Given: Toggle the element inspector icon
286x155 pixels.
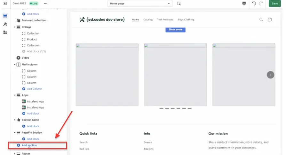Looking at the screenshot, I should 179,4.
